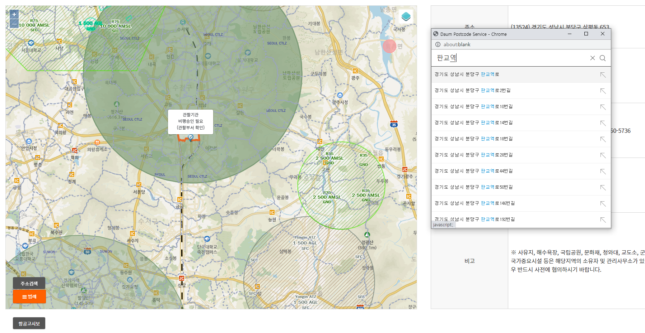The width and height of the screenshot is (645, 333).
Task: Click arrow icon on 판교역로18번길 row
Action: [x=603, y=139]
